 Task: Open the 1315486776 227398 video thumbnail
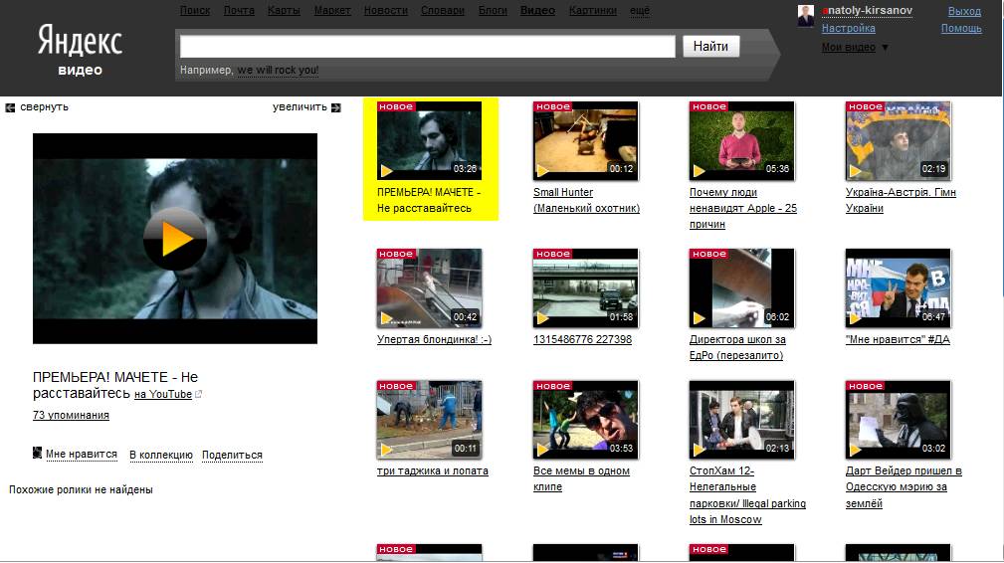point(585,287)
